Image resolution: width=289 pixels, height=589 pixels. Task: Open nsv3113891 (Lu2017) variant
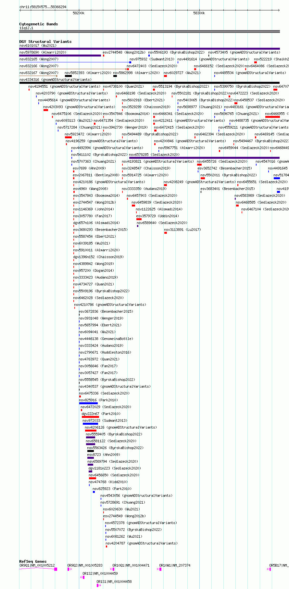(182, 230)
